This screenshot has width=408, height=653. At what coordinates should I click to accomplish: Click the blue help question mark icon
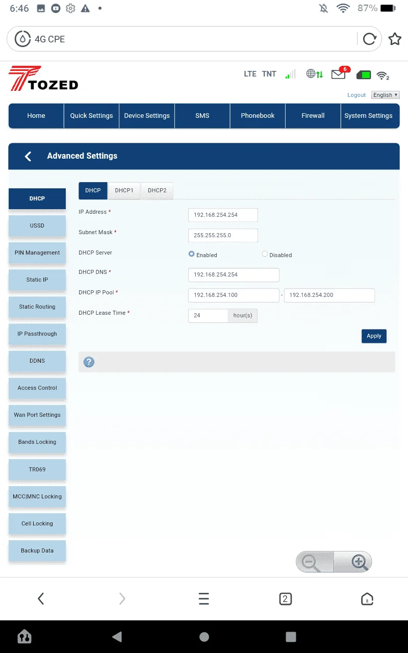89,362
